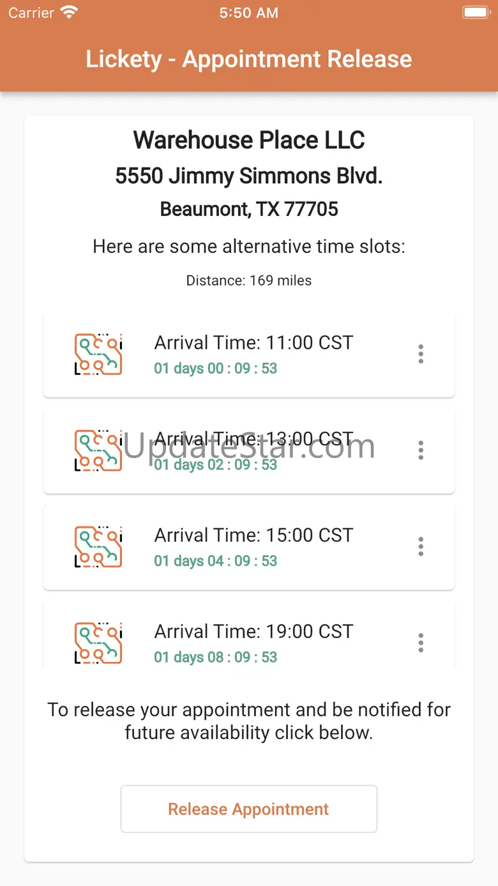The height and width of the screenshot is (886, 498).
Task: Choose the Arrival Time 13:00 CST slot
Action: 253,439
